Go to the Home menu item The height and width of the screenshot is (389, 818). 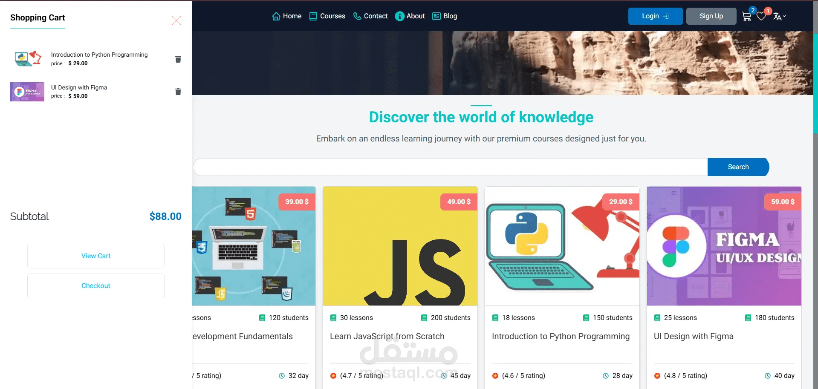coord(286,16)
